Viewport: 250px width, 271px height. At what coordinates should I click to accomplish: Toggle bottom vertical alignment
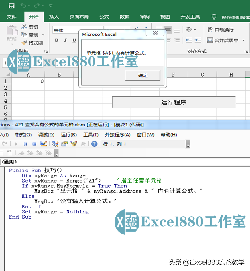pos(177,31)
